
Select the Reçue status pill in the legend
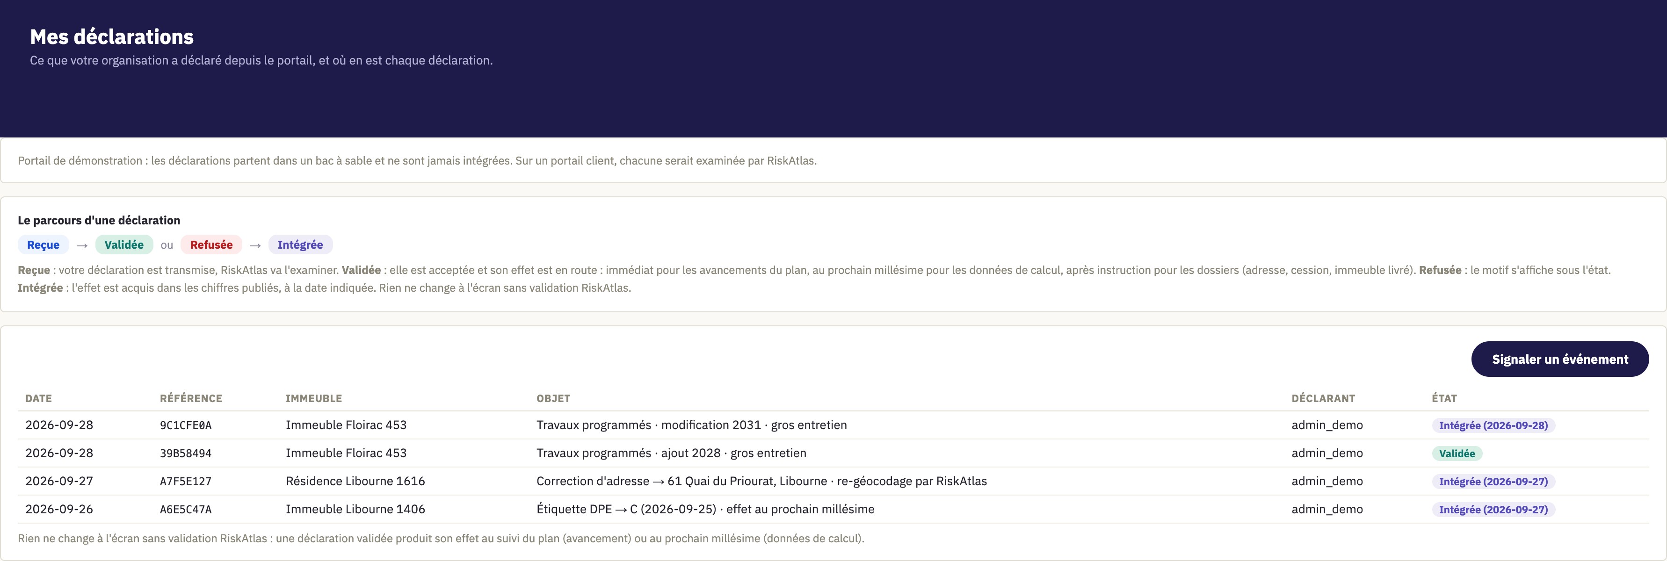43,245
